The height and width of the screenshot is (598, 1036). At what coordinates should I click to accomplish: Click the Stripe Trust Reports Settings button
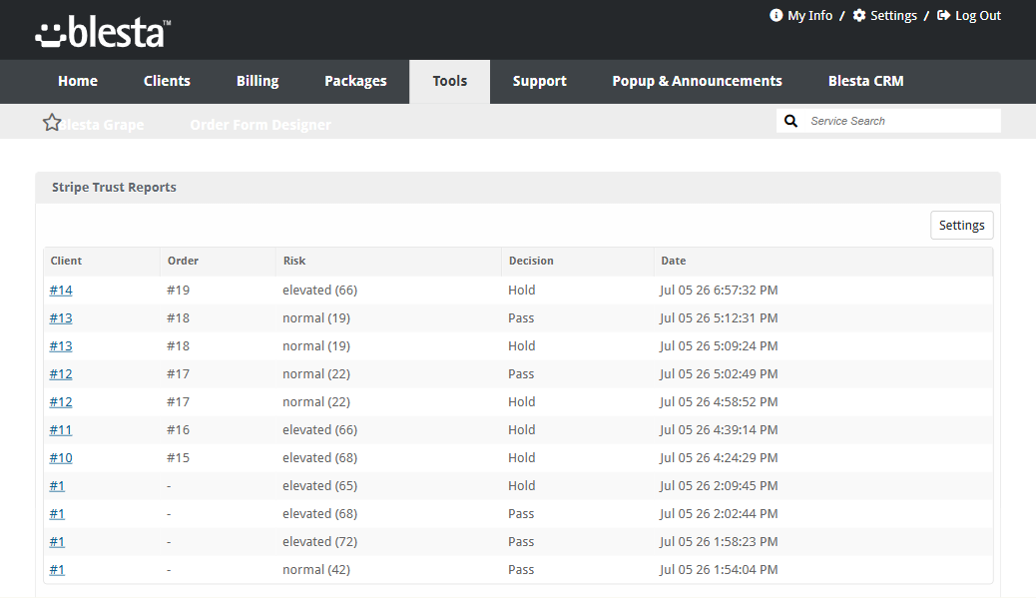(x=961, y=226)
